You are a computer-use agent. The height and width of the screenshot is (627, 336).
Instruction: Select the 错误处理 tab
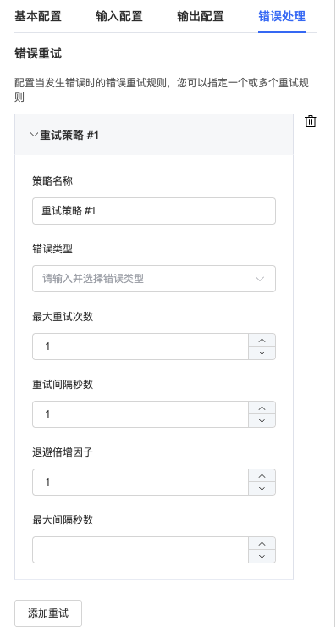click(282, 16)
